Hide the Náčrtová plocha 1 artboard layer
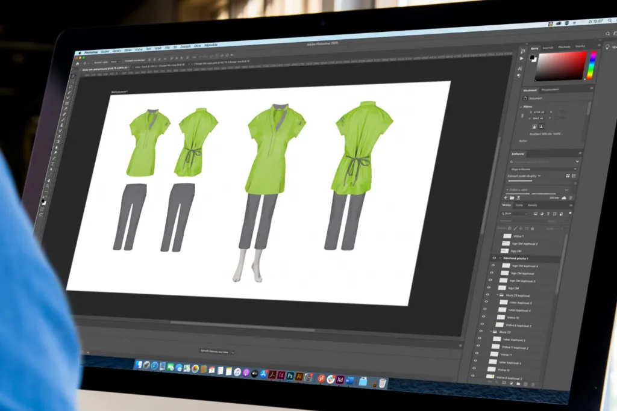This screenshot has width=617, height=411. pos(493,258)
